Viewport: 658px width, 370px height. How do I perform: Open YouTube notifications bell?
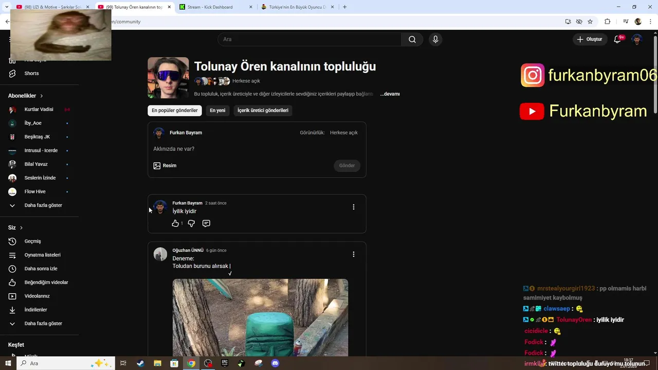[618, 40]
